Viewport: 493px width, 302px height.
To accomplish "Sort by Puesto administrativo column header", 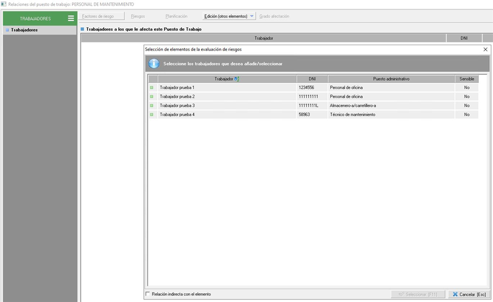I will click(x=391, y=79).
